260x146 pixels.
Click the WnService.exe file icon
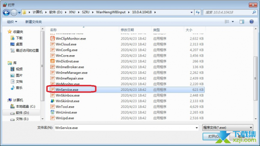point(52,90)
